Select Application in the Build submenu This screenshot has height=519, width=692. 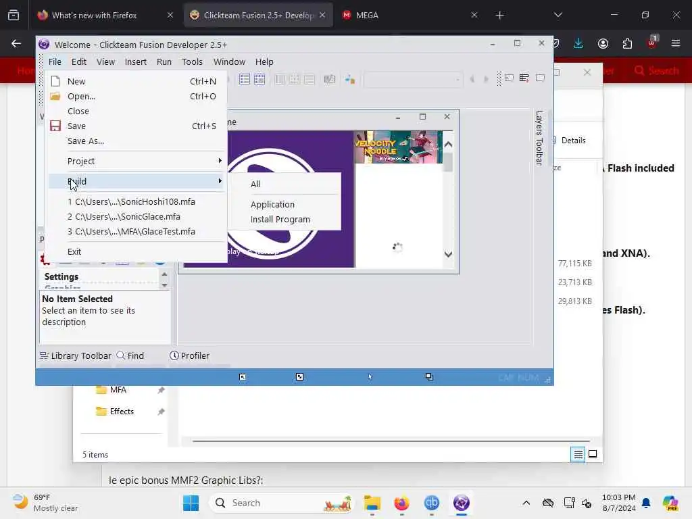click(x=285, y=204)
